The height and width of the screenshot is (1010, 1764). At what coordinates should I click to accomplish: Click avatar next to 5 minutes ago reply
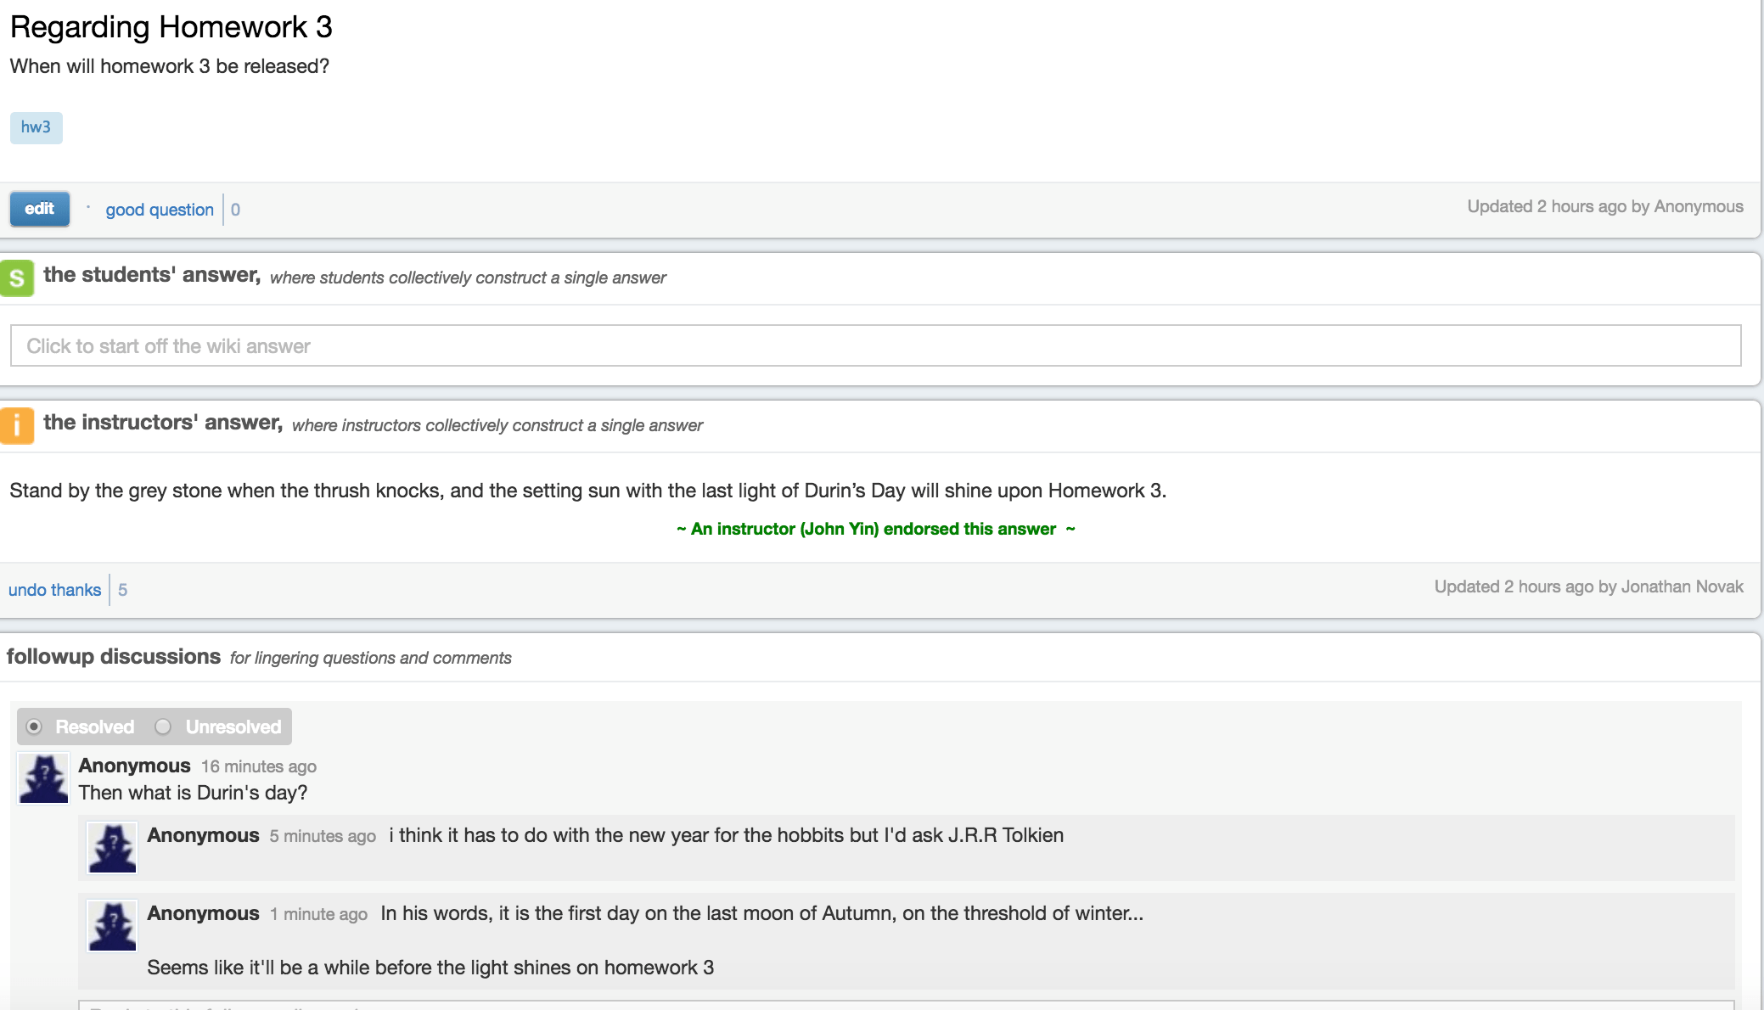(112, 848)
